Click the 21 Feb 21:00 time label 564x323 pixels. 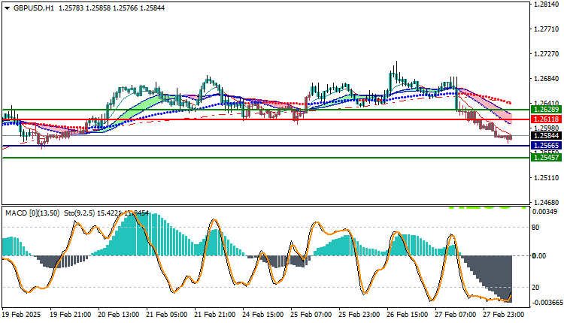[215, 315]
